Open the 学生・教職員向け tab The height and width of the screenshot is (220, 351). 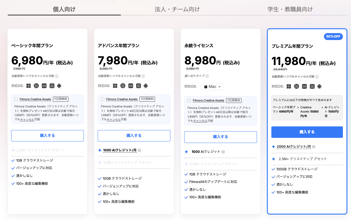point(290,9)
